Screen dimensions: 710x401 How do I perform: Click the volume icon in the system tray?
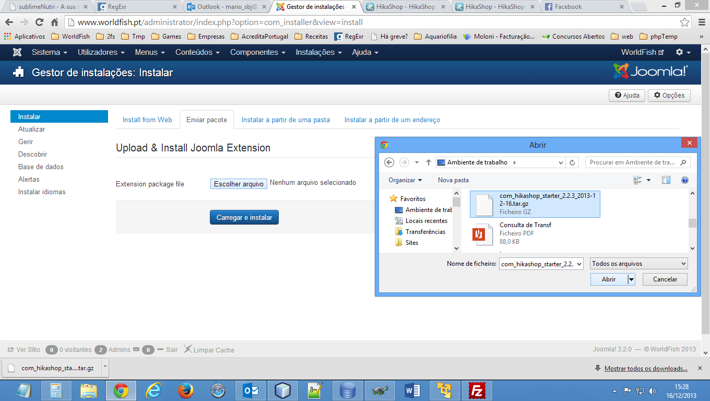point(652,391)
